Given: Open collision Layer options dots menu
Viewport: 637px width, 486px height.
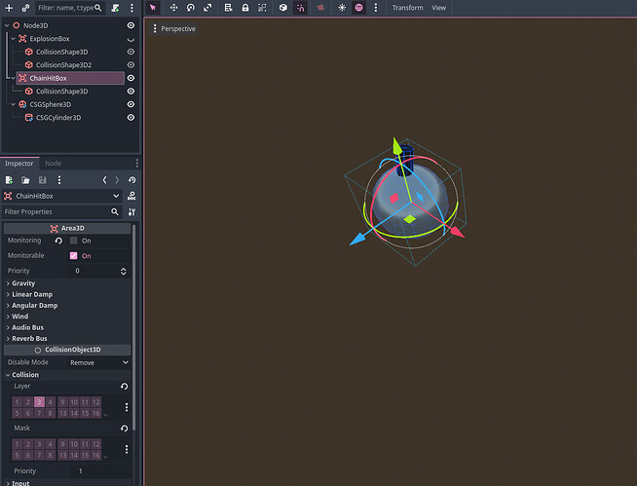Looking at the screenshot, I should (127, 407).
